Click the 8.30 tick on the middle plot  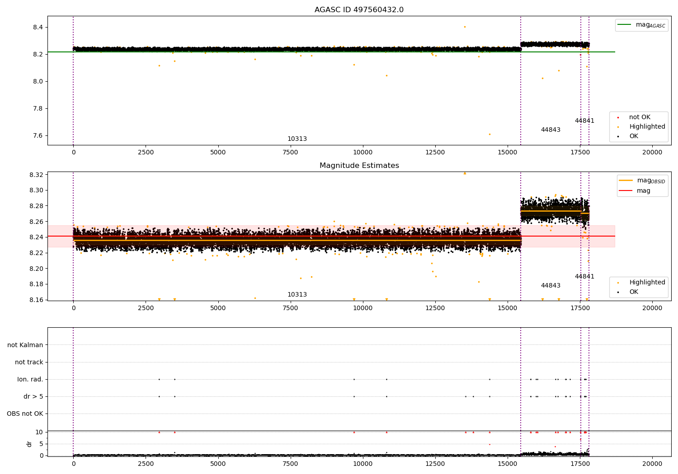coord(36,191)
